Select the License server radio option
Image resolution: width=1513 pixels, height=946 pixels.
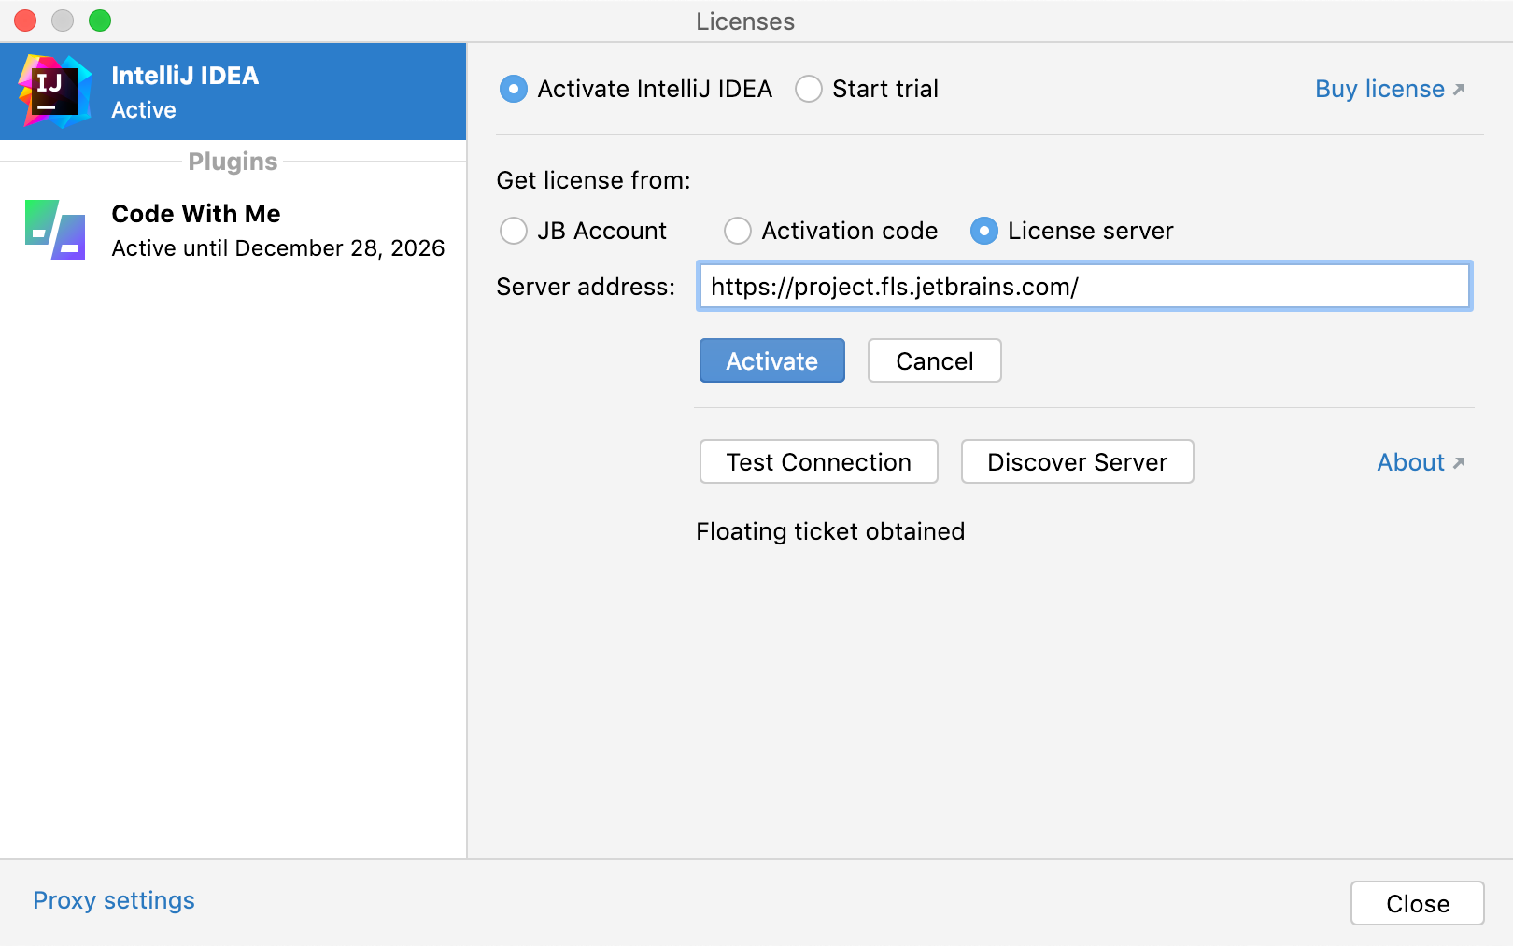(984, 231)
